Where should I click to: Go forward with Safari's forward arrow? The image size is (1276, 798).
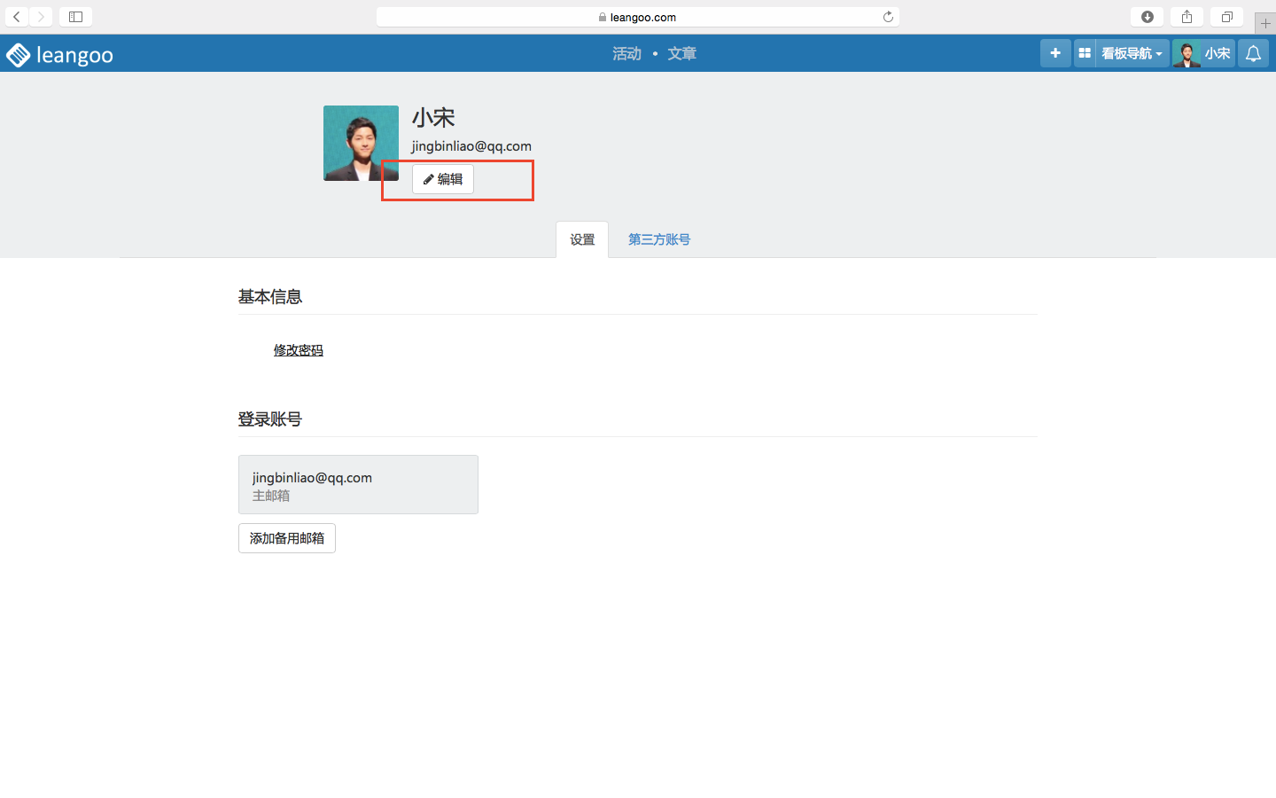pos(41,17)
